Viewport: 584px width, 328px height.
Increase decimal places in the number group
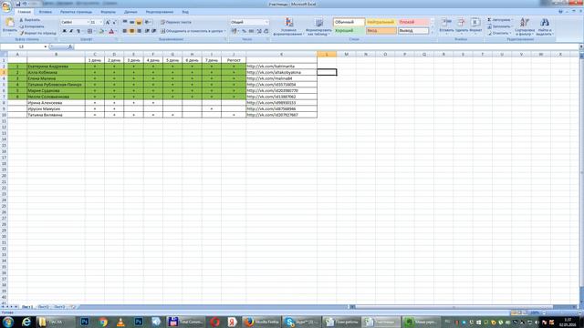(259, 31)
